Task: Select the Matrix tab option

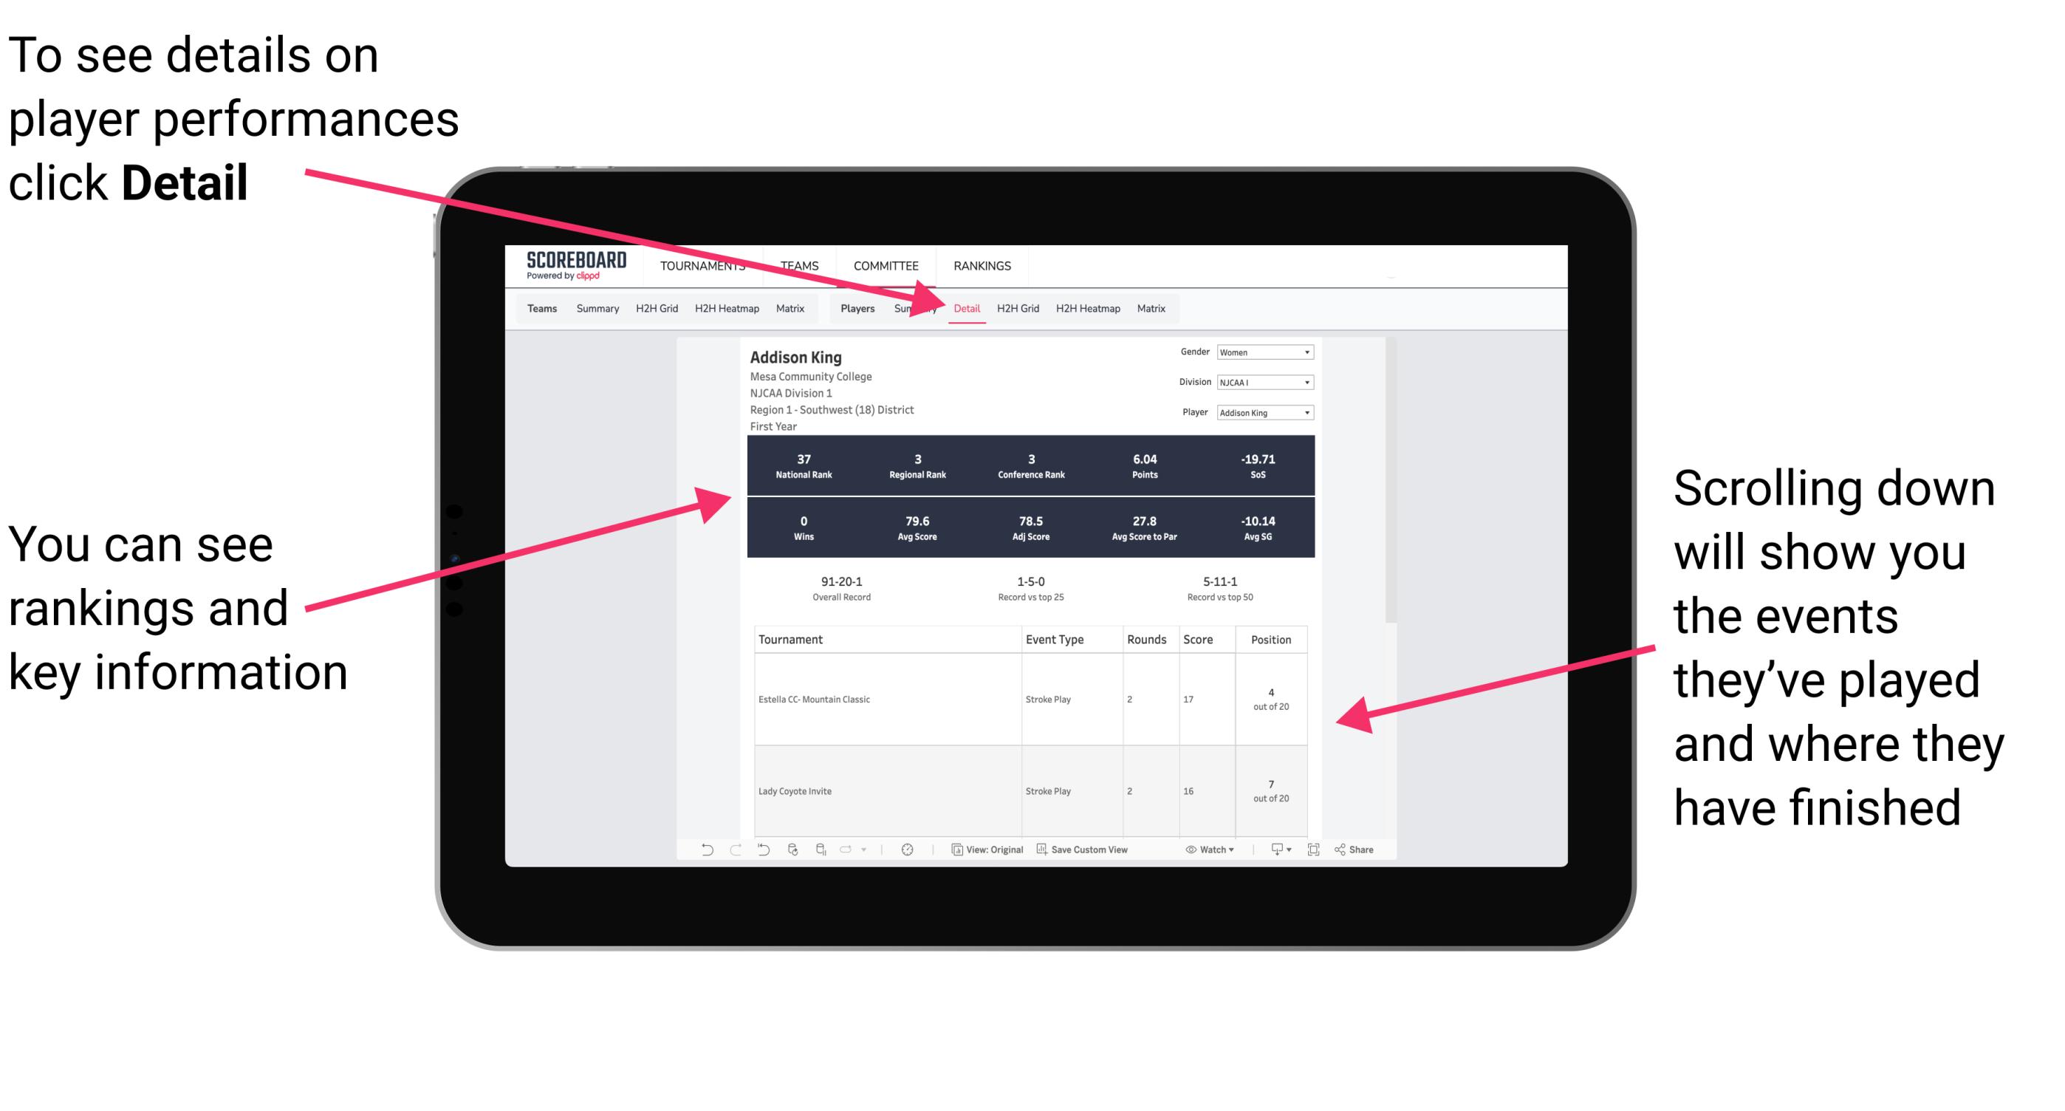Action: click(1151, 308)
